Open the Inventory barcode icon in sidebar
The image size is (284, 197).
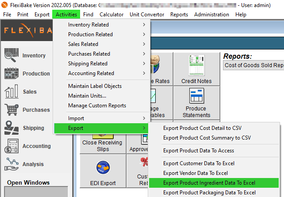[x=12, y=55]
